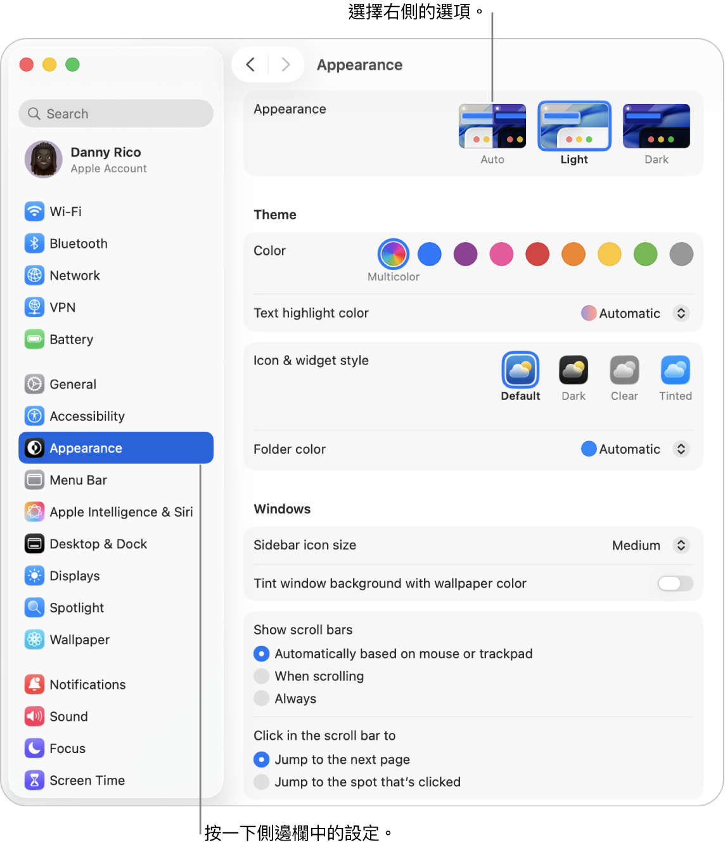Viewport: 725px width, 845px height.
Task: Open the Appearance pane in sidebar
Action: coord(116,448)
